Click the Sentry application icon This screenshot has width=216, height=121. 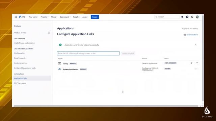point(59,63)
